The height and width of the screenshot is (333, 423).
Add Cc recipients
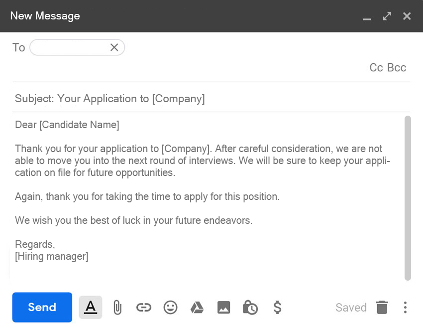[x=376, y=68]
